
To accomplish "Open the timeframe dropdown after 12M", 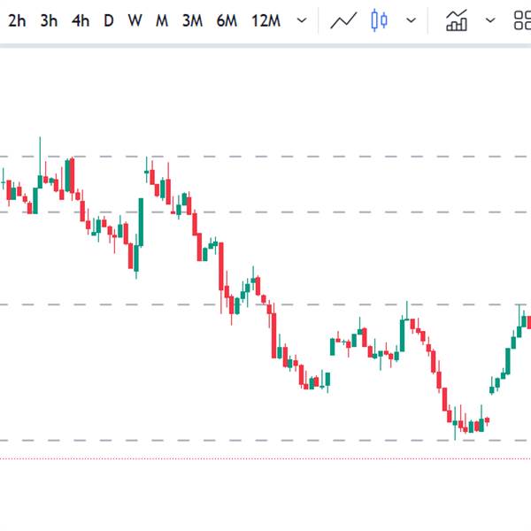I will pos(302,20).
